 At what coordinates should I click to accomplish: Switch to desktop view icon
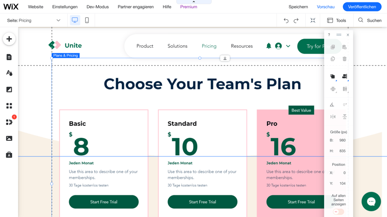[75, 20]
